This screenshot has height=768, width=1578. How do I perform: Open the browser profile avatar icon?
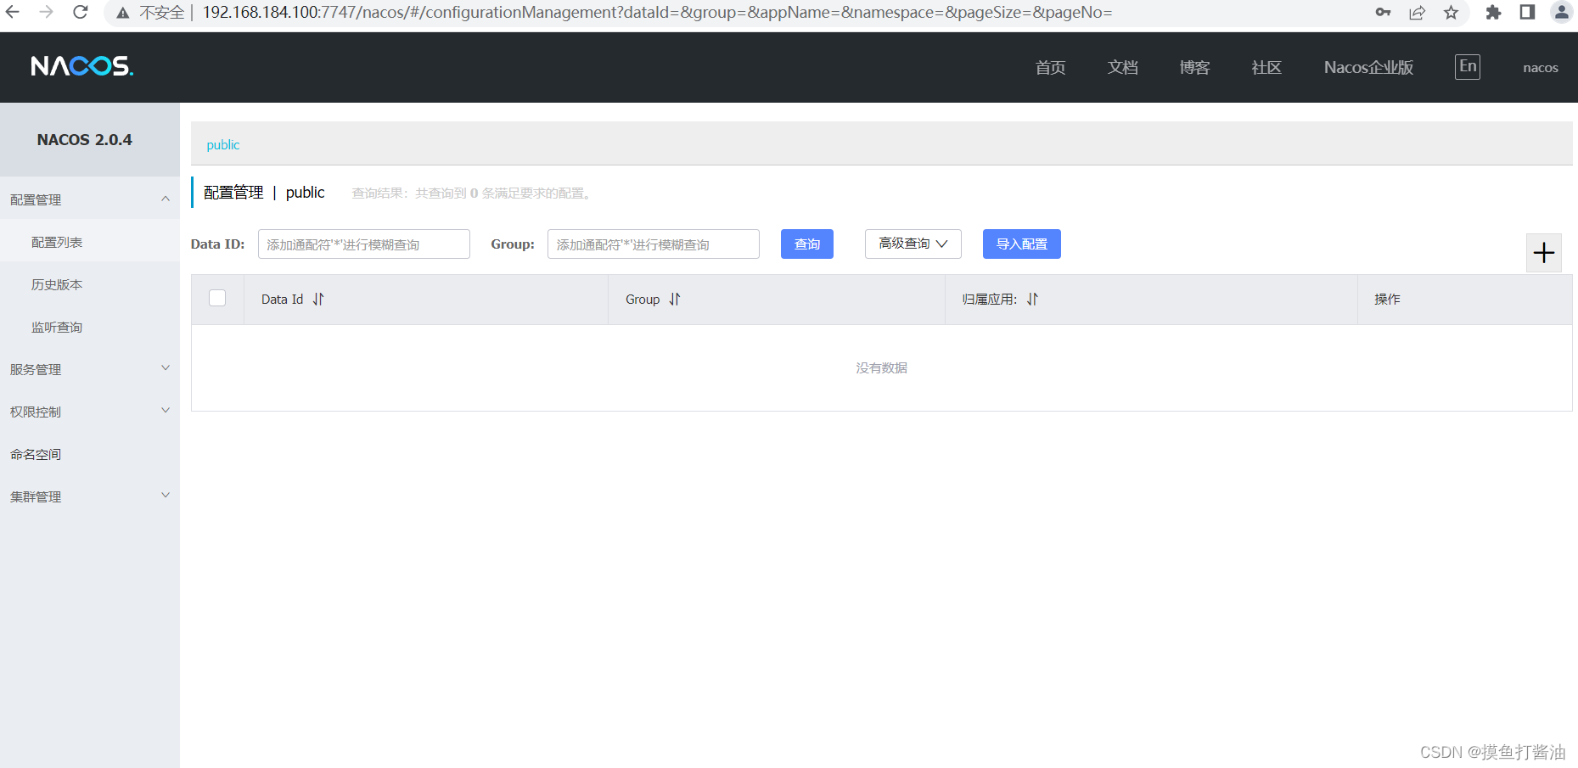(x=1562, y=12)
